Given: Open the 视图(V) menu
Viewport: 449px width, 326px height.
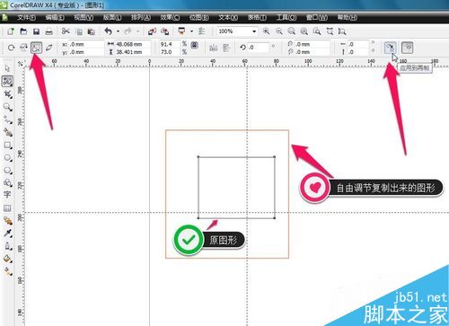Looking at the screenshot, I should coord(84,17).
